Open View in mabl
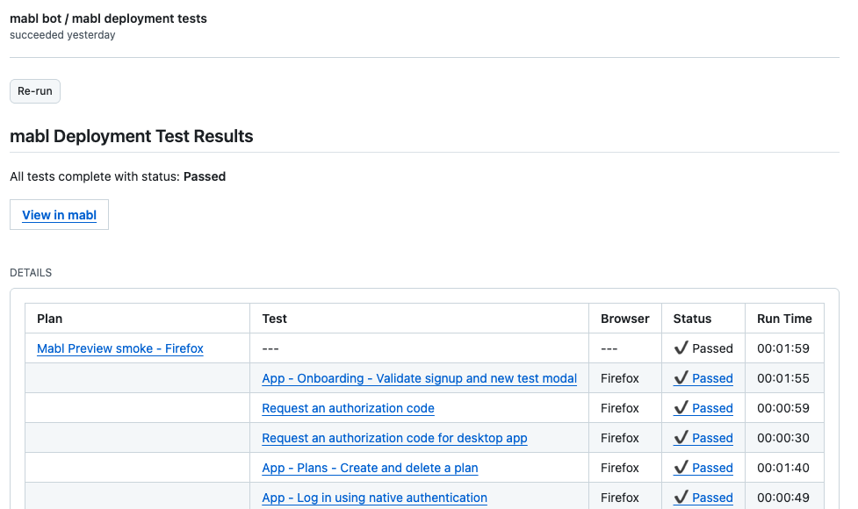This screenshot has height=509, width=858. coord(59,214)
